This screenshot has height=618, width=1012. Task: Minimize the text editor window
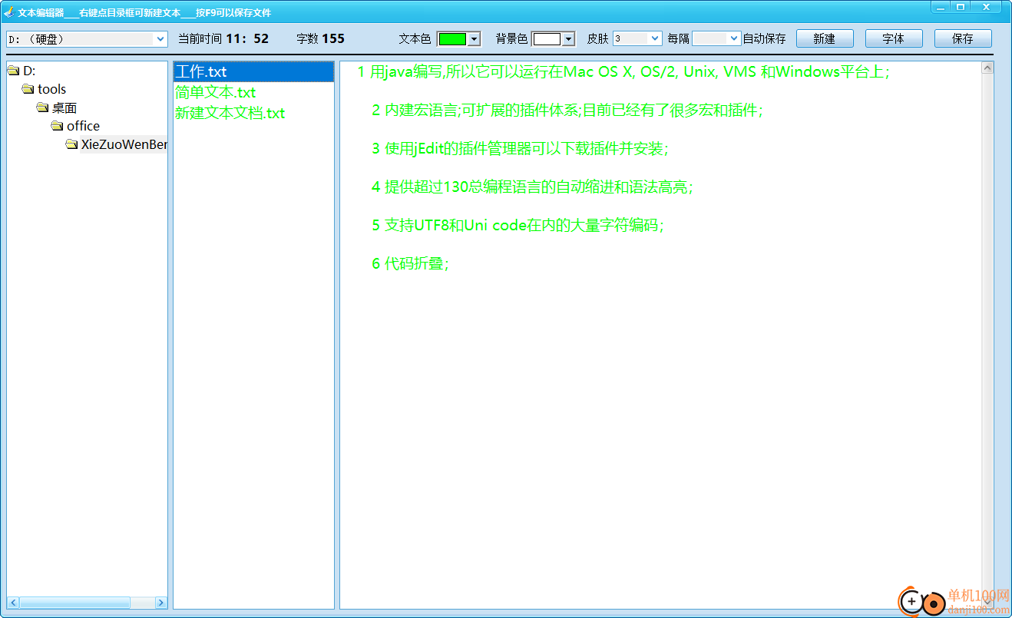point(941,6)
